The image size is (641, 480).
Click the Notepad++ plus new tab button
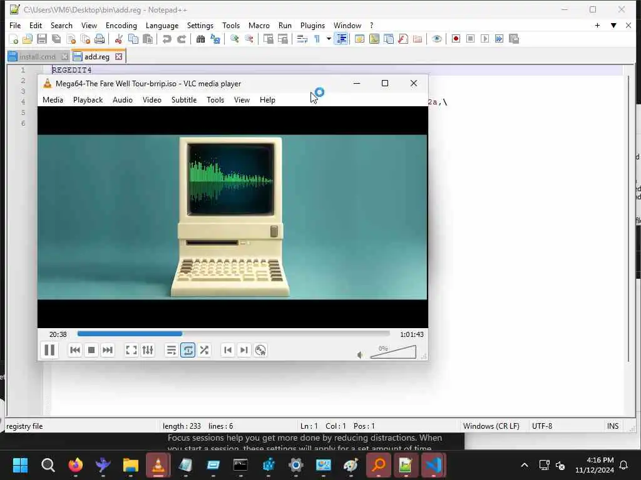[x=597, y=25]
